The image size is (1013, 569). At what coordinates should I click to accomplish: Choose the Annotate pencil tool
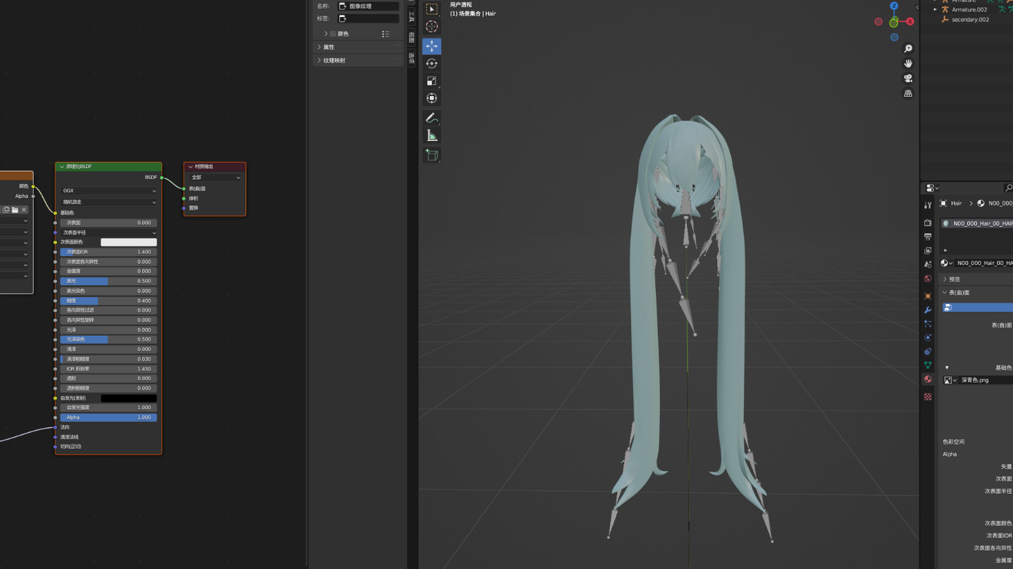tap(432, 118)
